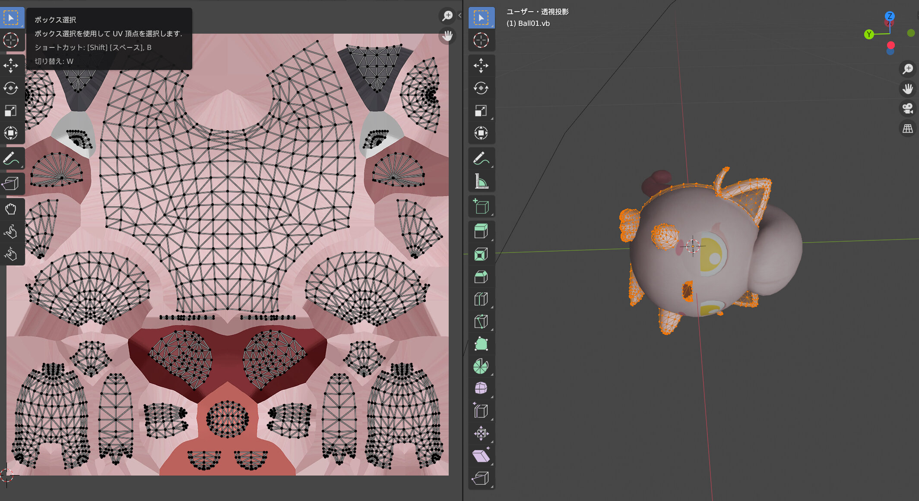919x501 pixels.
Task: Switch perspective/orthographic projection toggle
Action: (x=908, y=129)
